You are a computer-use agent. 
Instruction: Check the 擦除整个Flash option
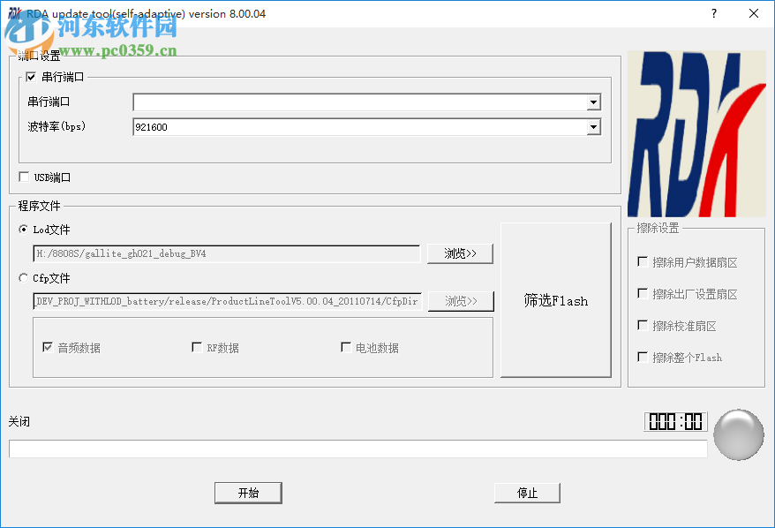pyautogui.click(x=644, y=358)
